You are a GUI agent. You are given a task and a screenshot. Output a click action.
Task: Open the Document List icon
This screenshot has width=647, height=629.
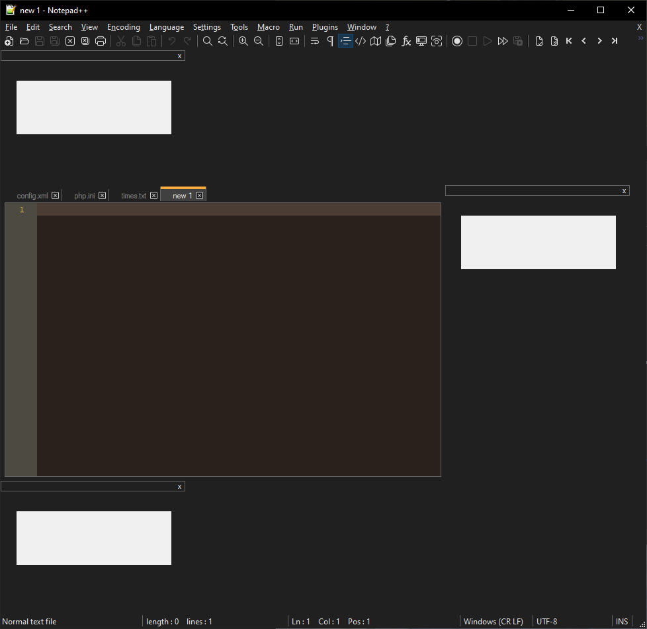[391, 41]
